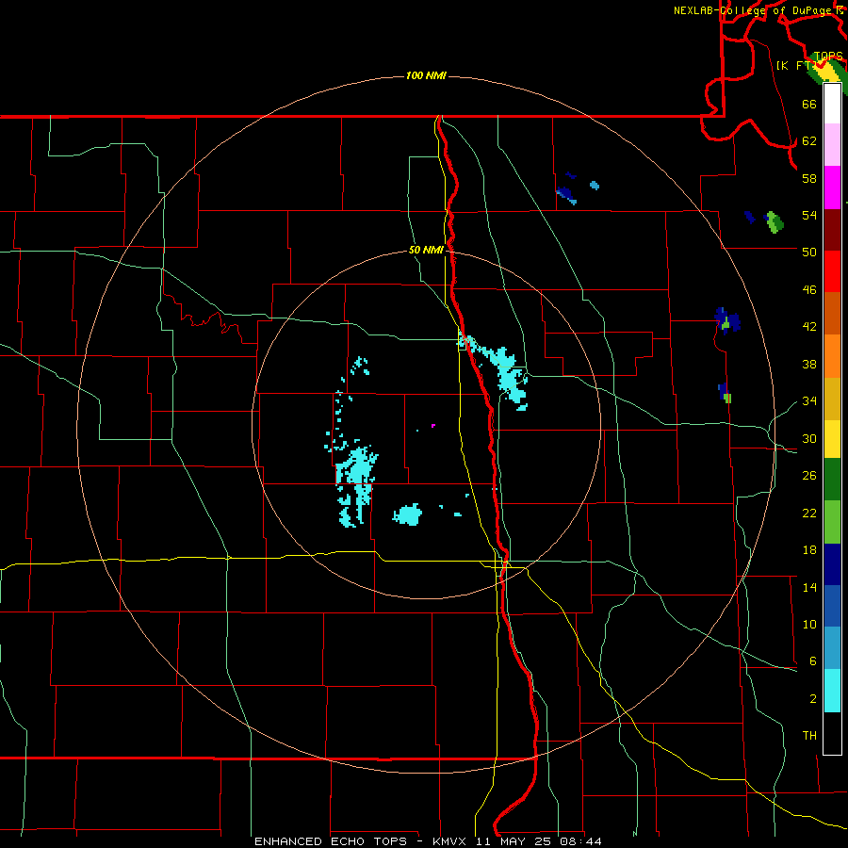848x848 pixels.
Task: Select the dark green legend swatch
Action: [832, 480]
